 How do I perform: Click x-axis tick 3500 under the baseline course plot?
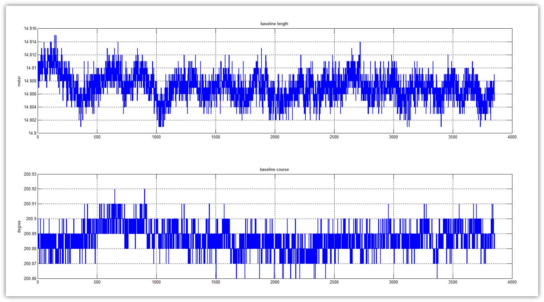[453, 282]
